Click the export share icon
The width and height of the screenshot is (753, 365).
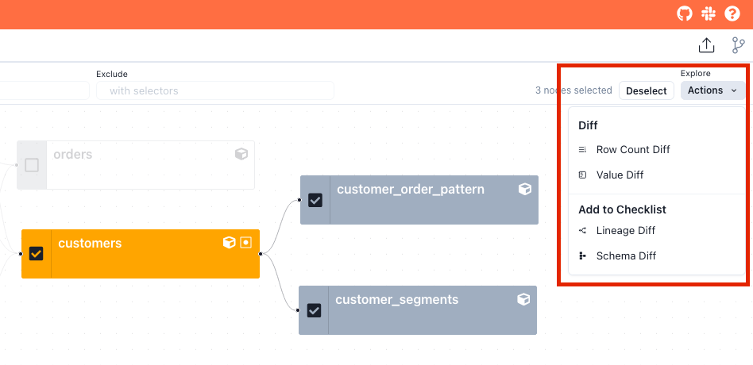[x=706, y=45]
